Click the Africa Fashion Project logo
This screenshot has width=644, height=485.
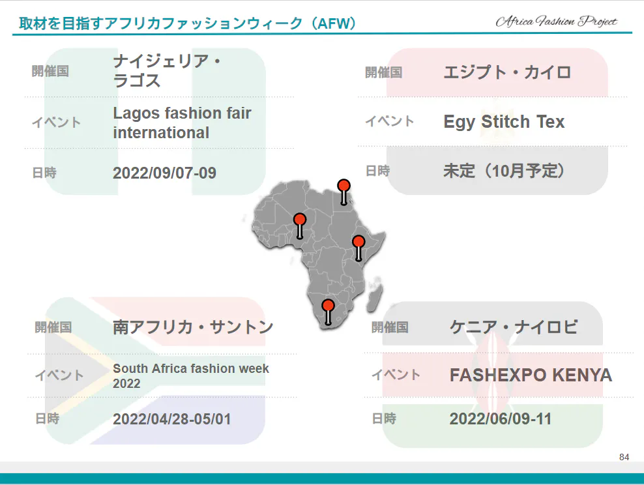pyautogui.click(x=556, y=21)
